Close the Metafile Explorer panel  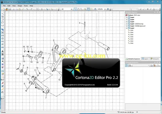coord(159,12)
